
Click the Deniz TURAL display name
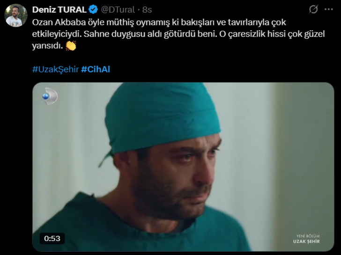click(59, 10)
